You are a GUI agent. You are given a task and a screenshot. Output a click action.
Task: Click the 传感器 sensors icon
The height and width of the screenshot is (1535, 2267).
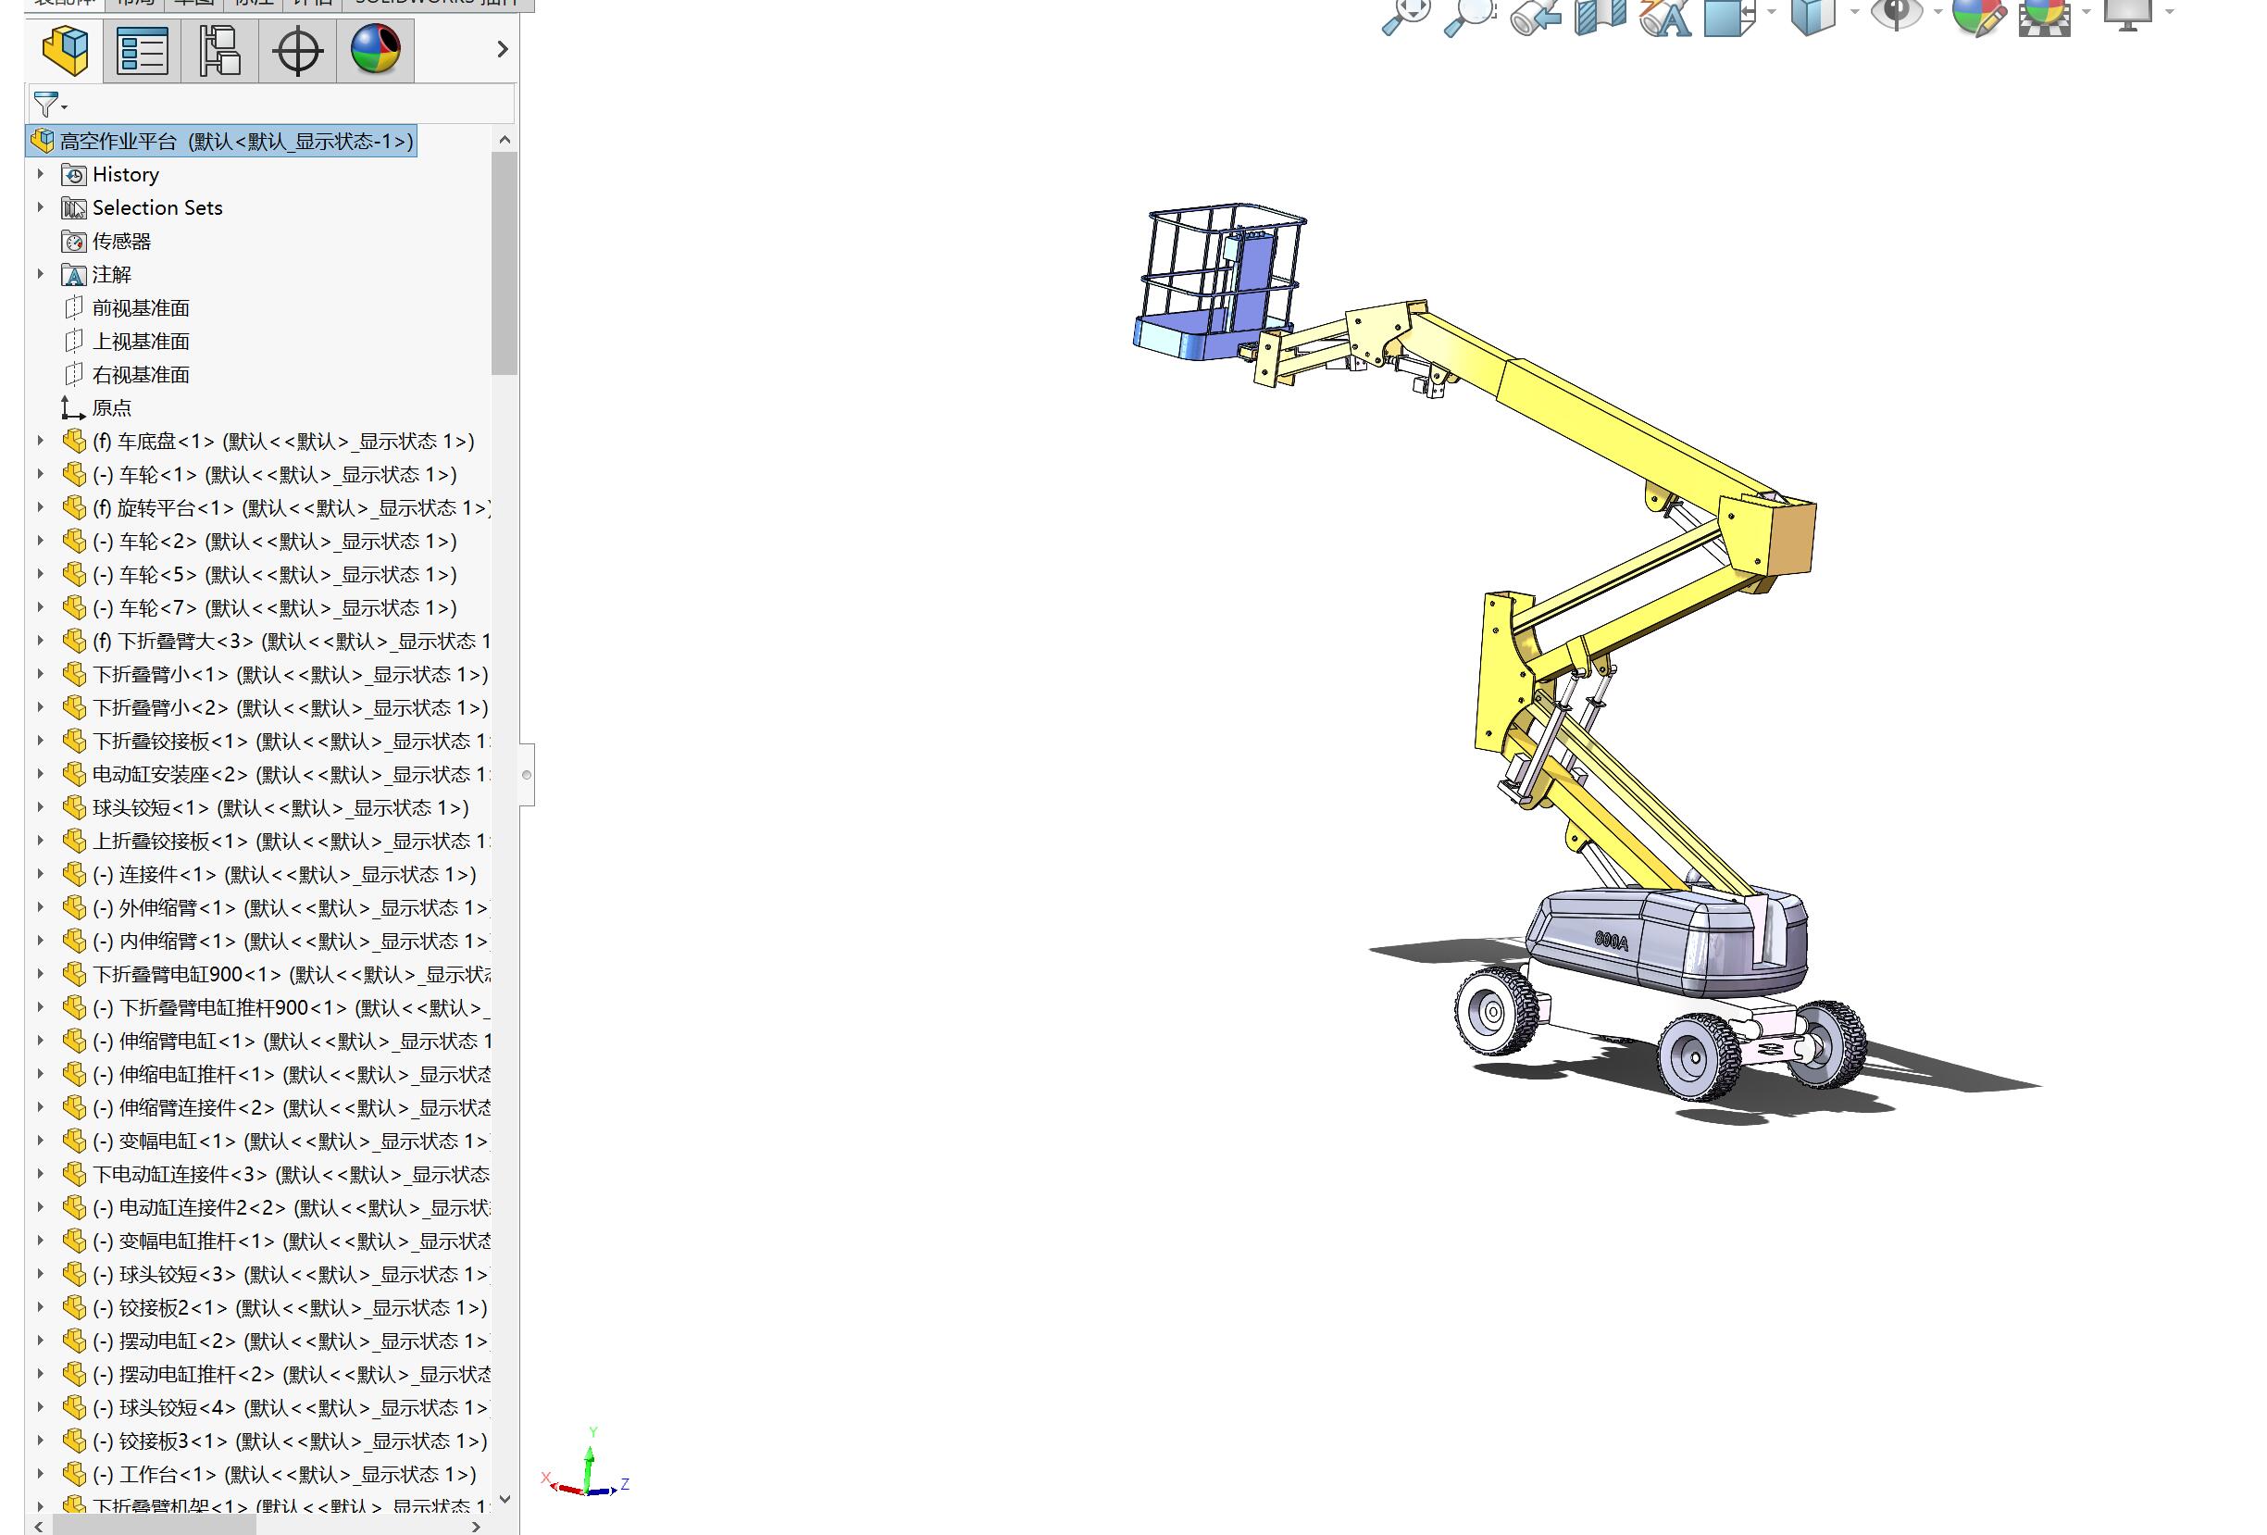point(74,241)
